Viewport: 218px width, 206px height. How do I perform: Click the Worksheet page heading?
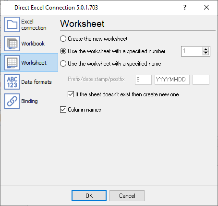[82, 24]
